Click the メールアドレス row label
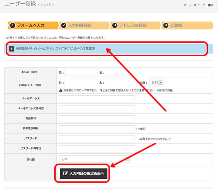This screenshot has height=192, width=218. (31, 99)
